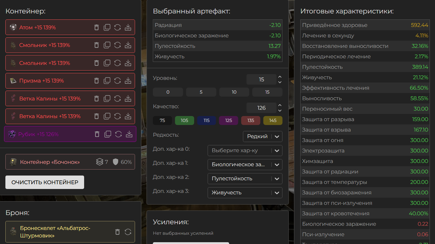Decrease Качество with the down arrow
Screen dimensions: 435x244
[x=280, y=111]
